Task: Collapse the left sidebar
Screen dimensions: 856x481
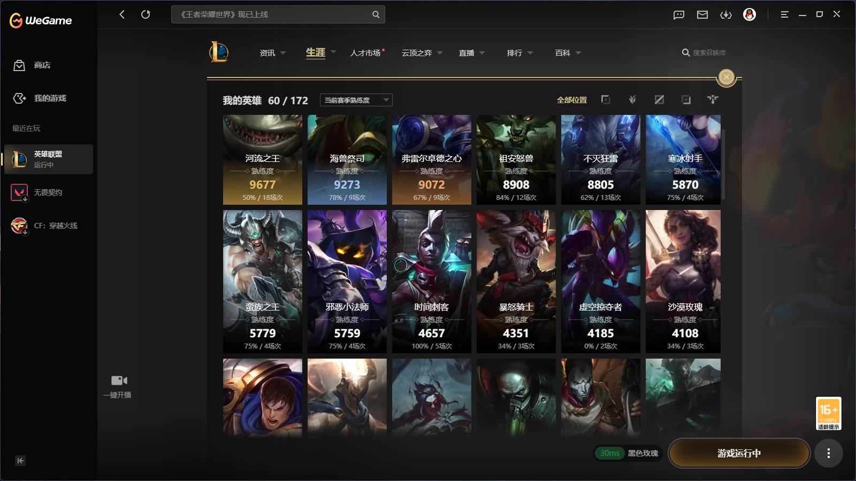Action: (20, 461)
